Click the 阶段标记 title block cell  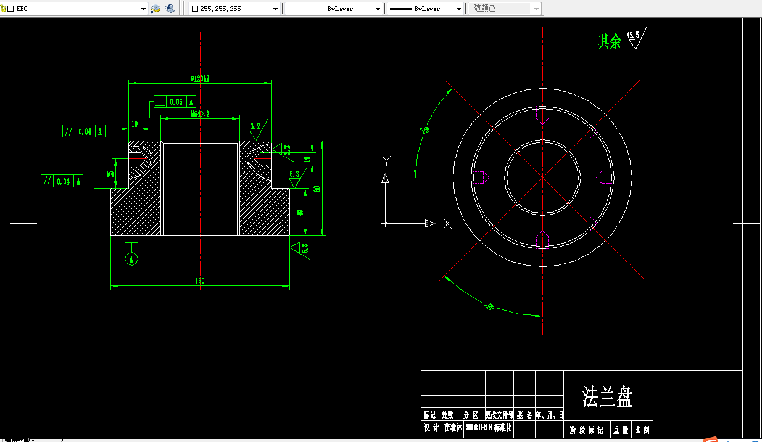[x=587, y=430]
